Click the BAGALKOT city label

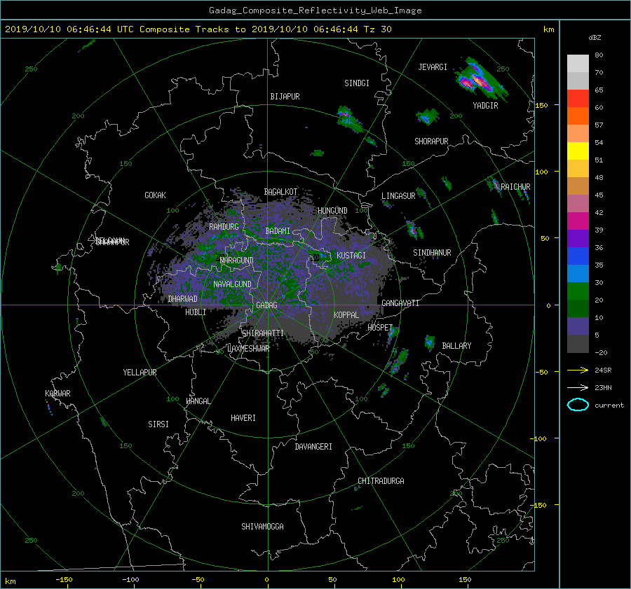click(280, 192)
